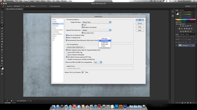Image resolution: width=197 pixels, height=110 pixels.
Task: Open Adobe Bridge from the Dock
Action: click(121, 106)
